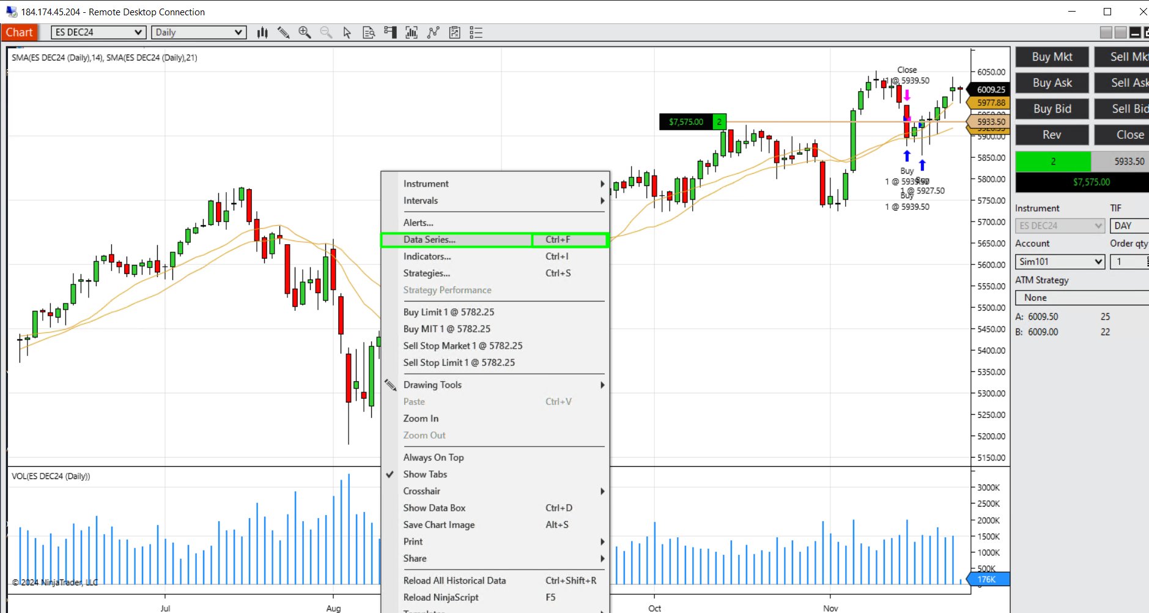Open the ES DEC24 instrument dropdown
The width and height of the screenshot is (1149, 613).
[x=97, y=32]
